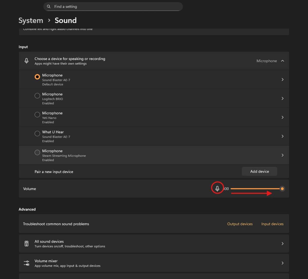
Task: Click the Volume mixer icon
Action: tap(26, 263)
